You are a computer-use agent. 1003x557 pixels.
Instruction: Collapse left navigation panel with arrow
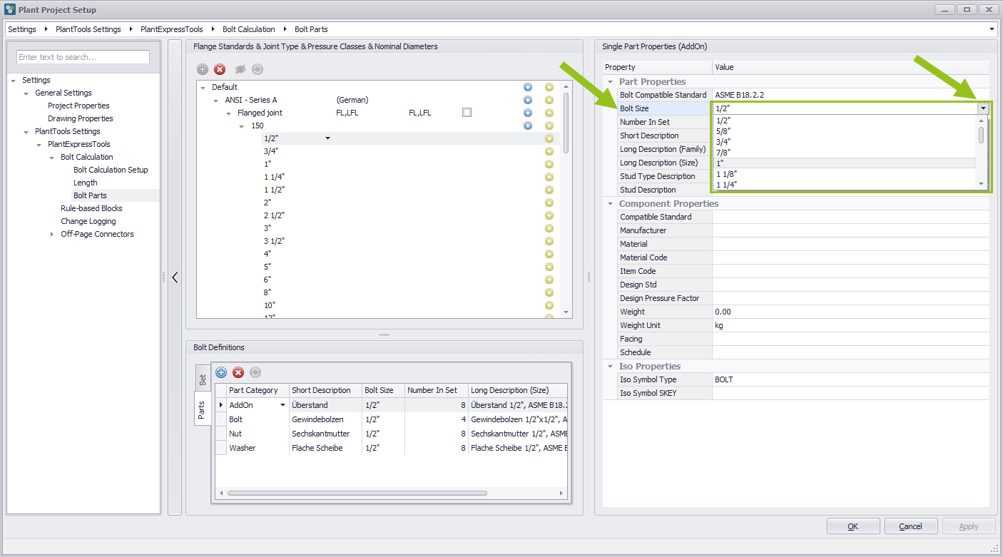[175, 277]
